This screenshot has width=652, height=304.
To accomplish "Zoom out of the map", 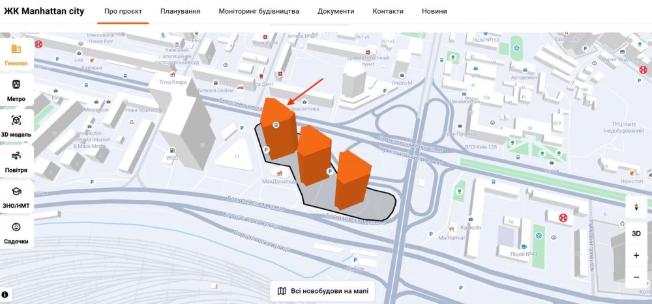I will (636, 277).
